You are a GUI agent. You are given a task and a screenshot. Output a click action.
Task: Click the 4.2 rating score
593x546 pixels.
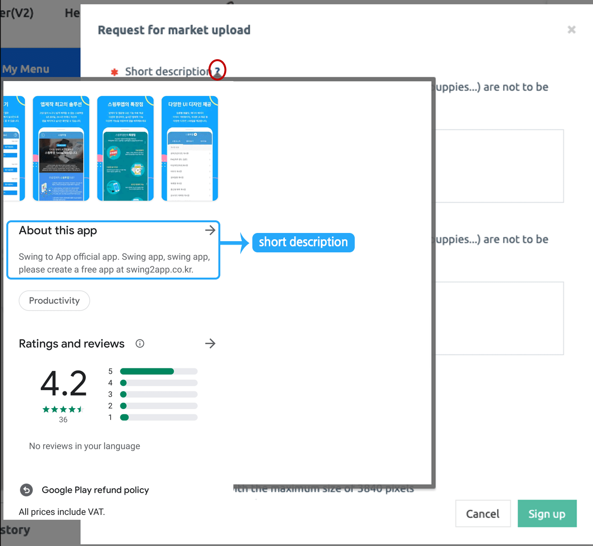[63, 383]
